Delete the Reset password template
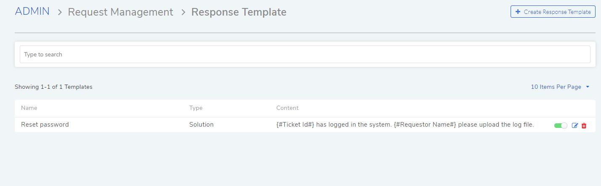This screenshot has width=601, height=186. pos(584,125)
